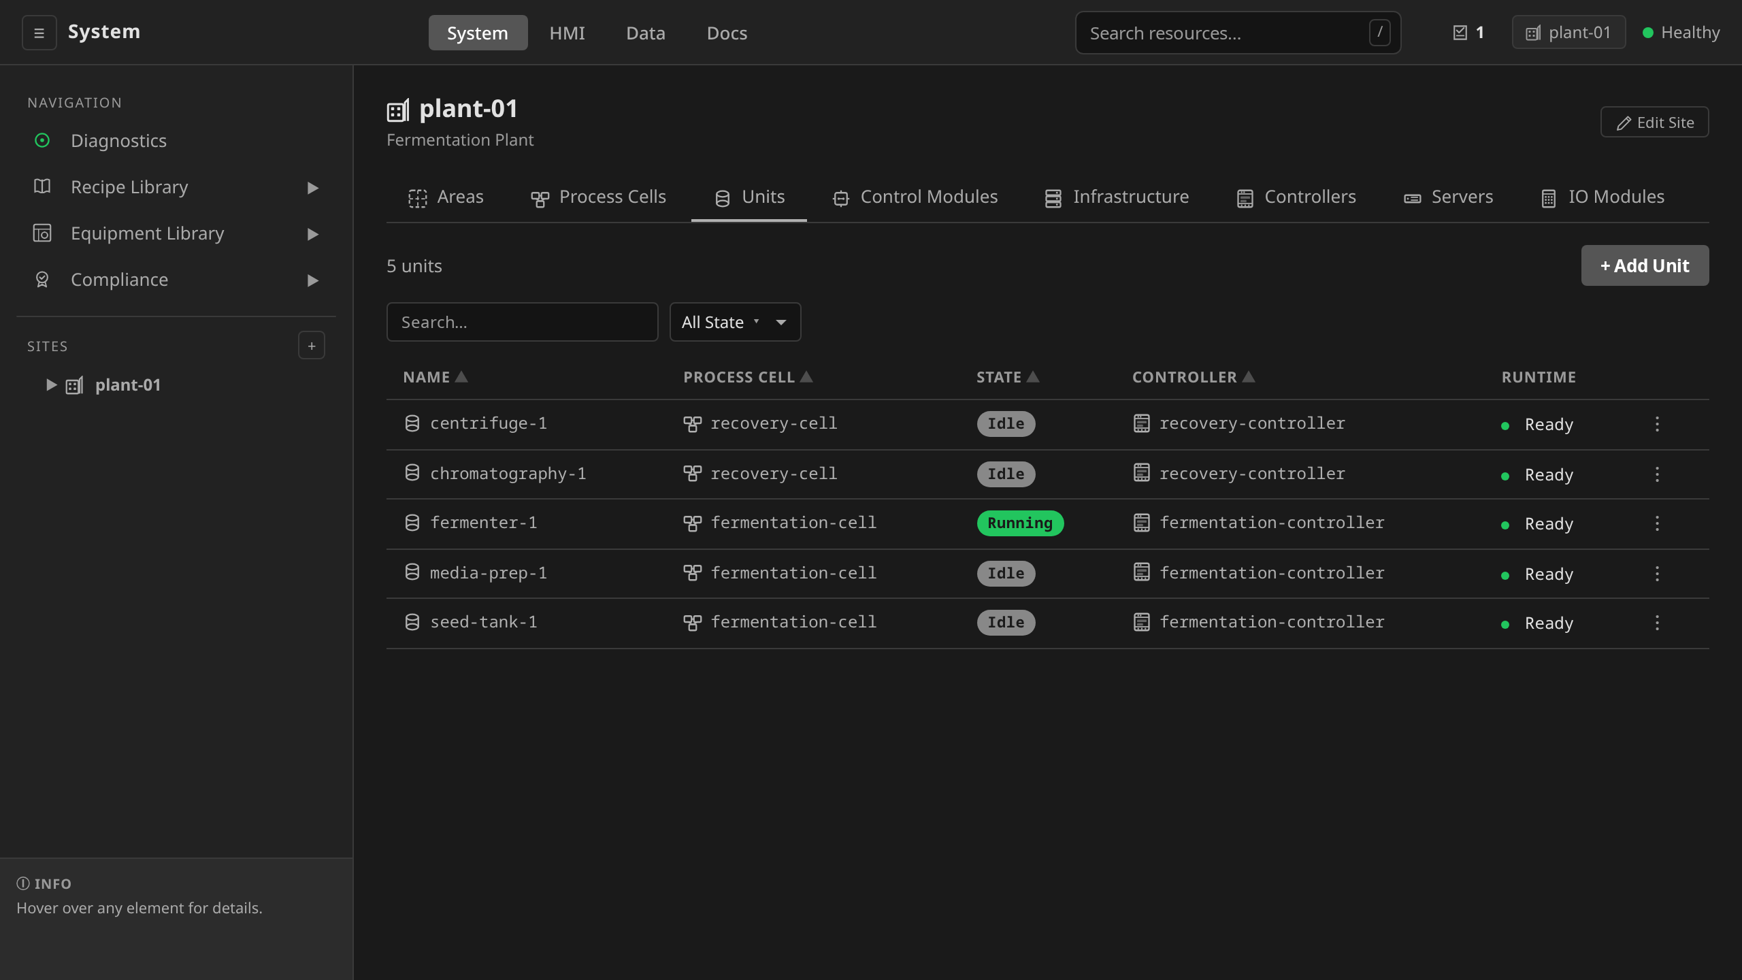This screenshot has width=1742, height=980.
Task: Expand the Recipe Library submenu arrow
Action: pos(312,187)
